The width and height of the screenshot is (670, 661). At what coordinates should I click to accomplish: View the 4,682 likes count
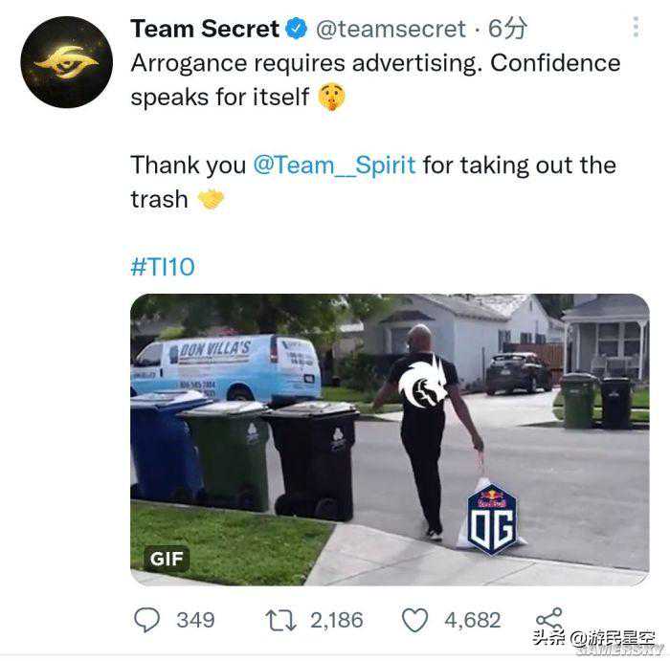point(472,620)
